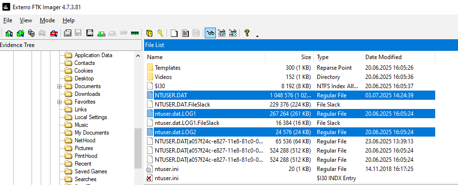Click the Detect EFS Encryption key icon
Image resolution: width=458 pixels, height=185 pixels.
click(160, 33)
